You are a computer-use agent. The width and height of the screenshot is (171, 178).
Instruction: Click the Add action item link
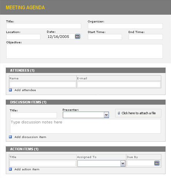click(x=27, y=169)
